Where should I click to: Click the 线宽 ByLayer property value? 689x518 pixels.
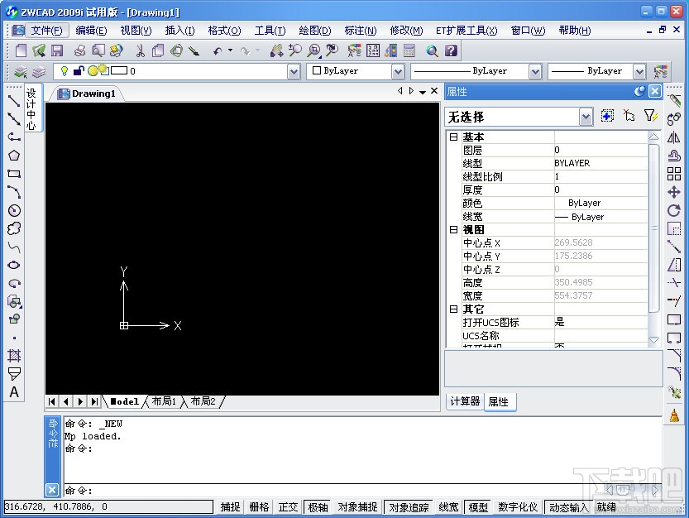coord(600,217)
